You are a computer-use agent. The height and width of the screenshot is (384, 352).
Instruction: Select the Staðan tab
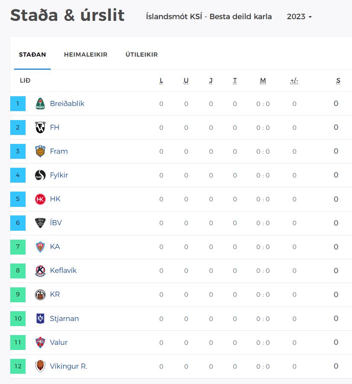pyautogui.click(x=32, y=54)
